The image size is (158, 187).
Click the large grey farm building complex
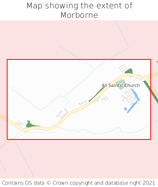click(x=130, y=97)
